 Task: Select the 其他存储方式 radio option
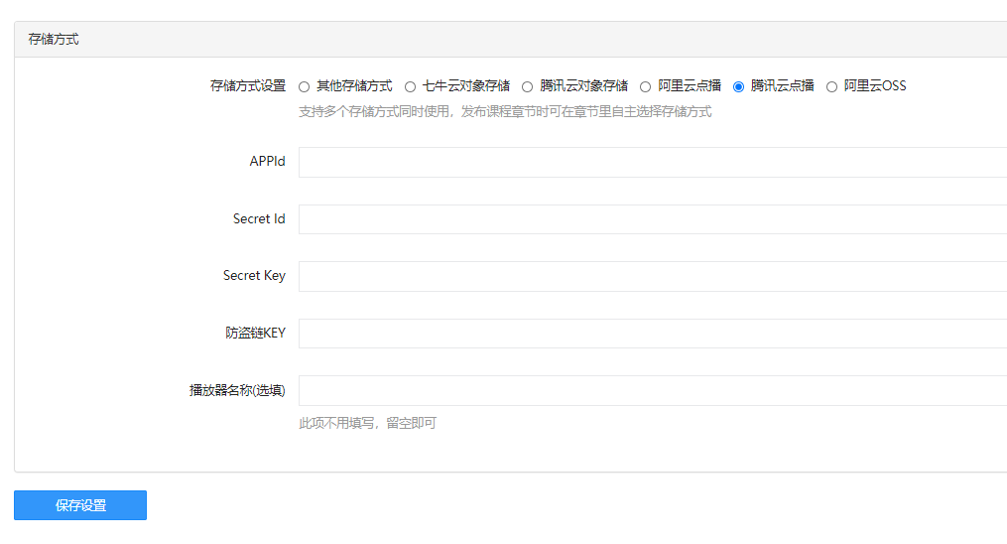click(x=305, y=86)
